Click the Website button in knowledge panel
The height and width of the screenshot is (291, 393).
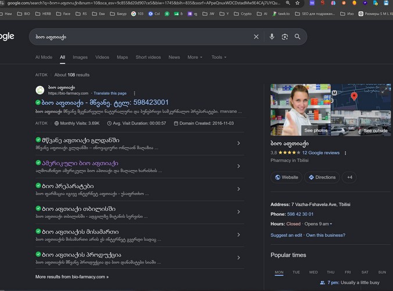point(287,178)
